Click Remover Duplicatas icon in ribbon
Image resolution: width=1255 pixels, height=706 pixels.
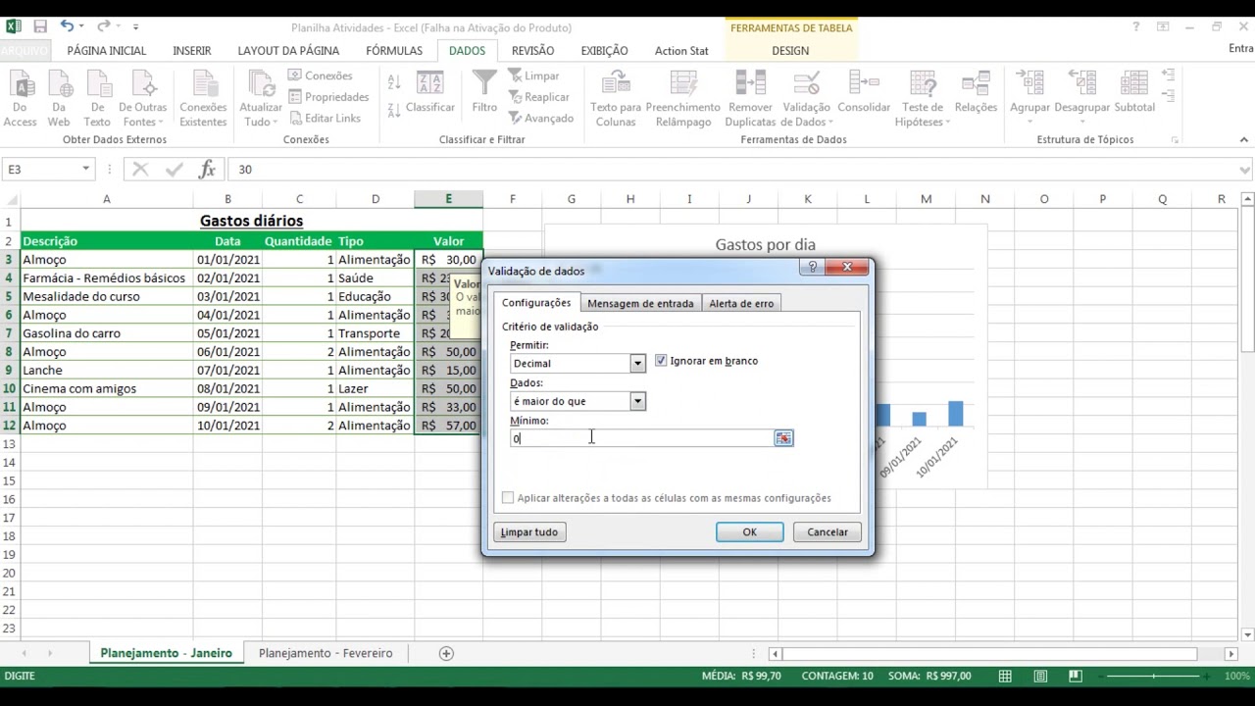750,84
